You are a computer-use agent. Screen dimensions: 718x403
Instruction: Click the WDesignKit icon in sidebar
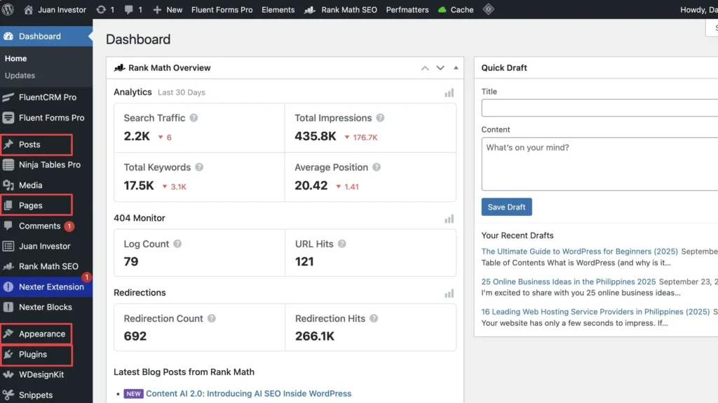point(8,374)
